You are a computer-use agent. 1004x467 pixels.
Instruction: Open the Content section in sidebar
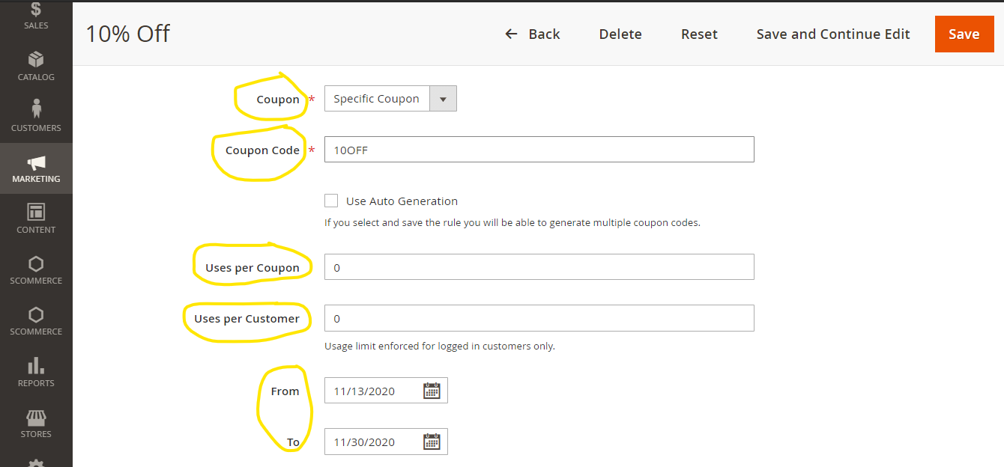[x=36, y=219]
